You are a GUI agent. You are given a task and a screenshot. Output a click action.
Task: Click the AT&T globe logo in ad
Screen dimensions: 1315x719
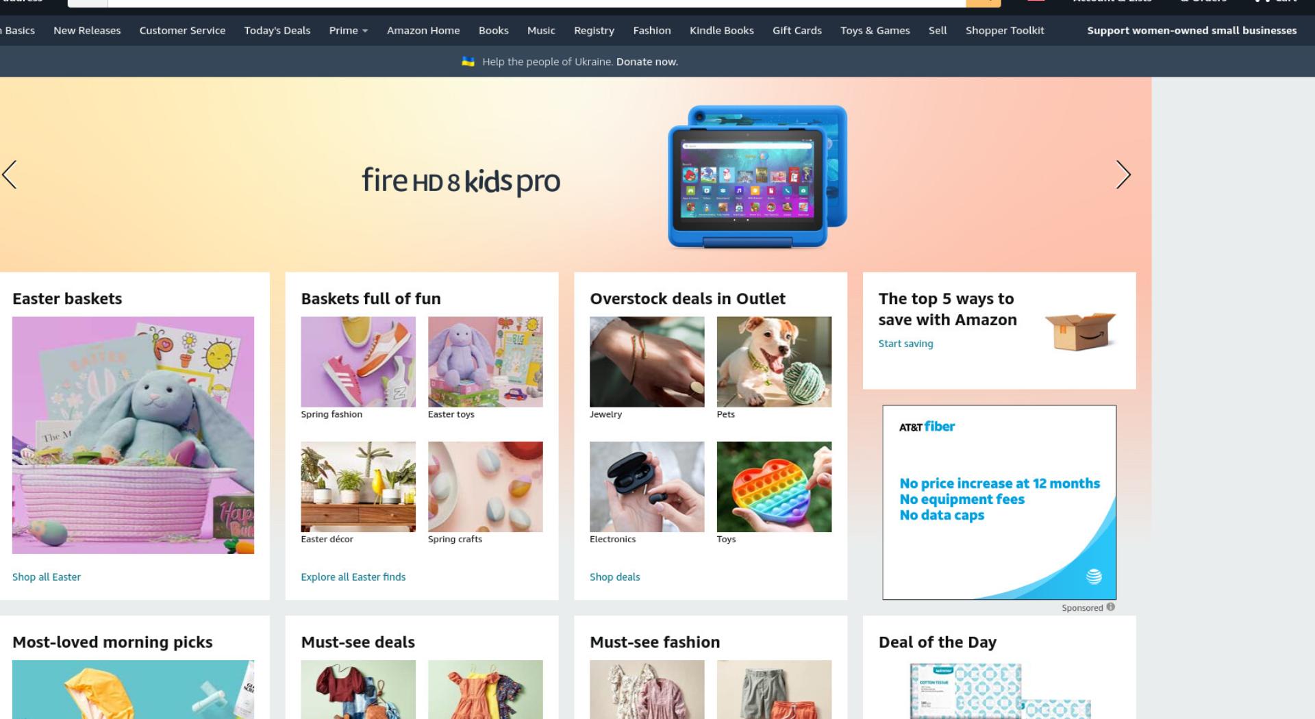[1094, 576]
